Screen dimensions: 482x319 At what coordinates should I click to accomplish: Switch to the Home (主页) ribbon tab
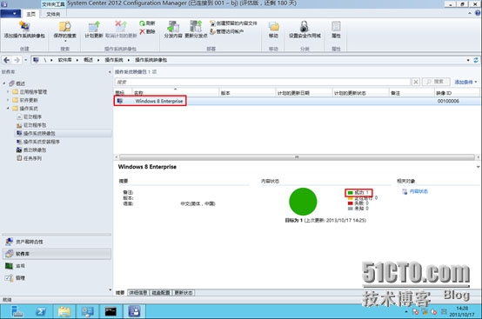pyautogui.click(x=30, y=14)
